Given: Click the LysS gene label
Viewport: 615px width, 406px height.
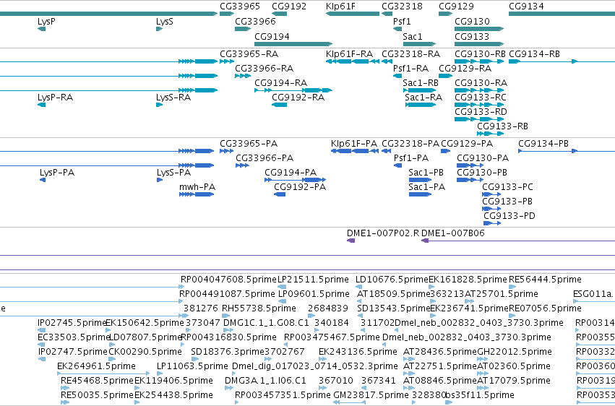Looking at the screenshot, I should pyautogui.click(x=165, y=21).
